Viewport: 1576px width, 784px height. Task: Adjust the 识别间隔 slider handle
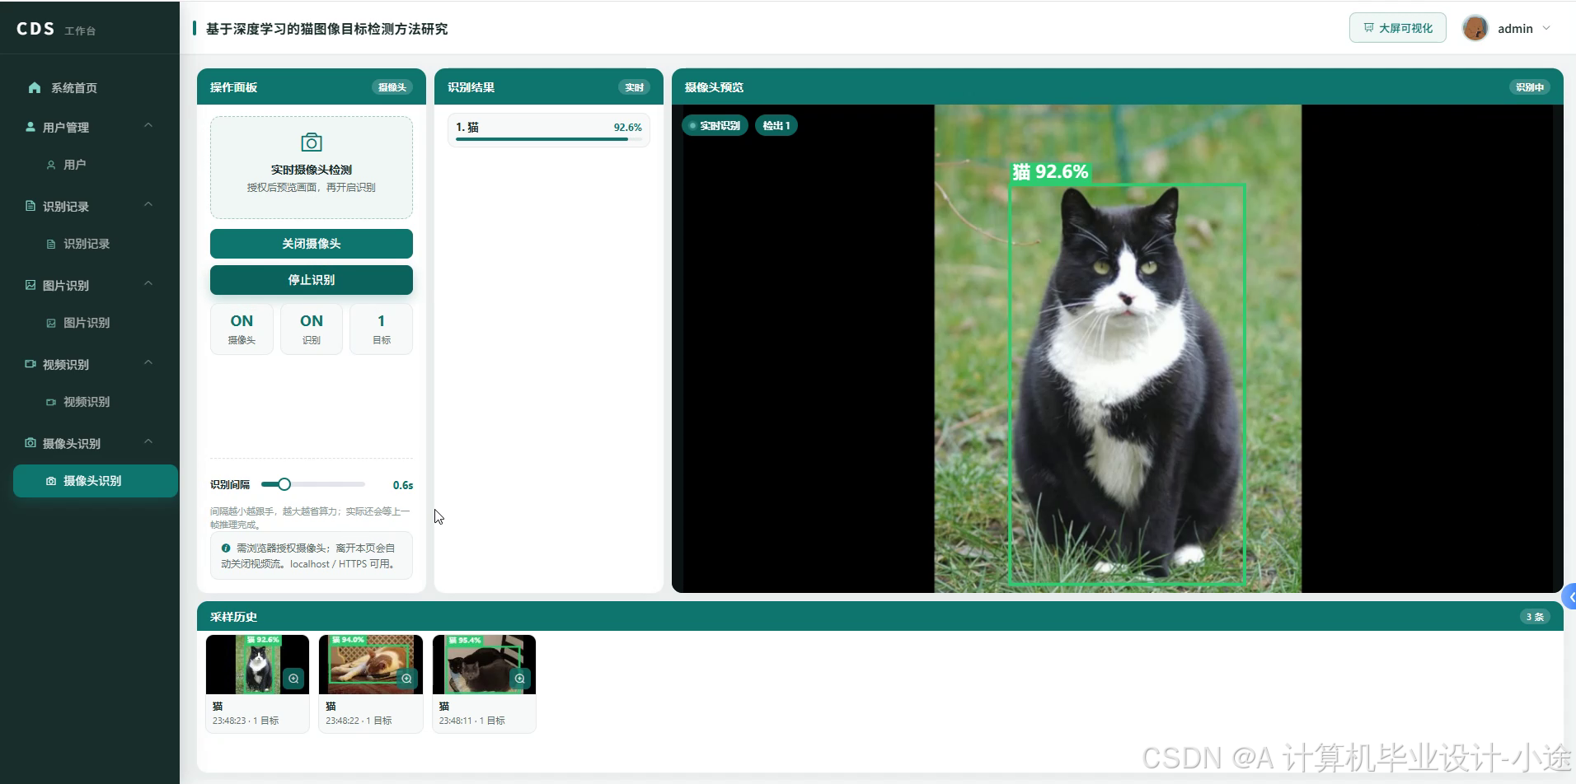(x=284, y=484)
